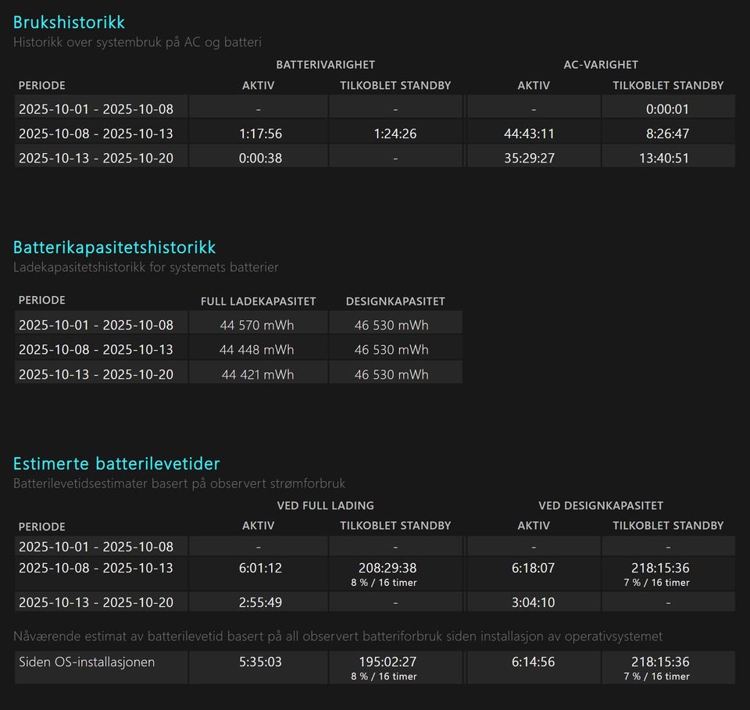Click the design capacity active estimate 3:04:10
The height and width of the screenshot is (710, 750).
[533, 602]
